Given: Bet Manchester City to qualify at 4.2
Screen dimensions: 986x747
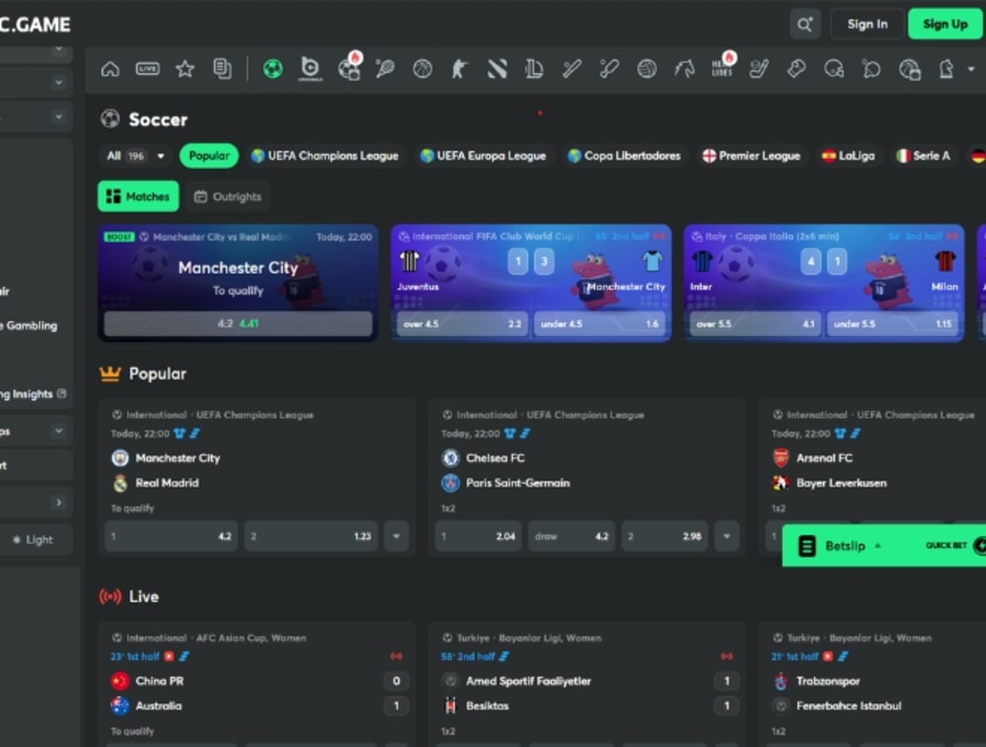Looking at the screenshot, I should click(171, 536).
